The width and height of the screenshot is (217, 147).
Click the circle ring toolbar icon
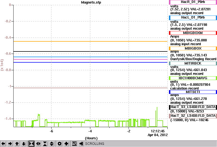(60, 144)
